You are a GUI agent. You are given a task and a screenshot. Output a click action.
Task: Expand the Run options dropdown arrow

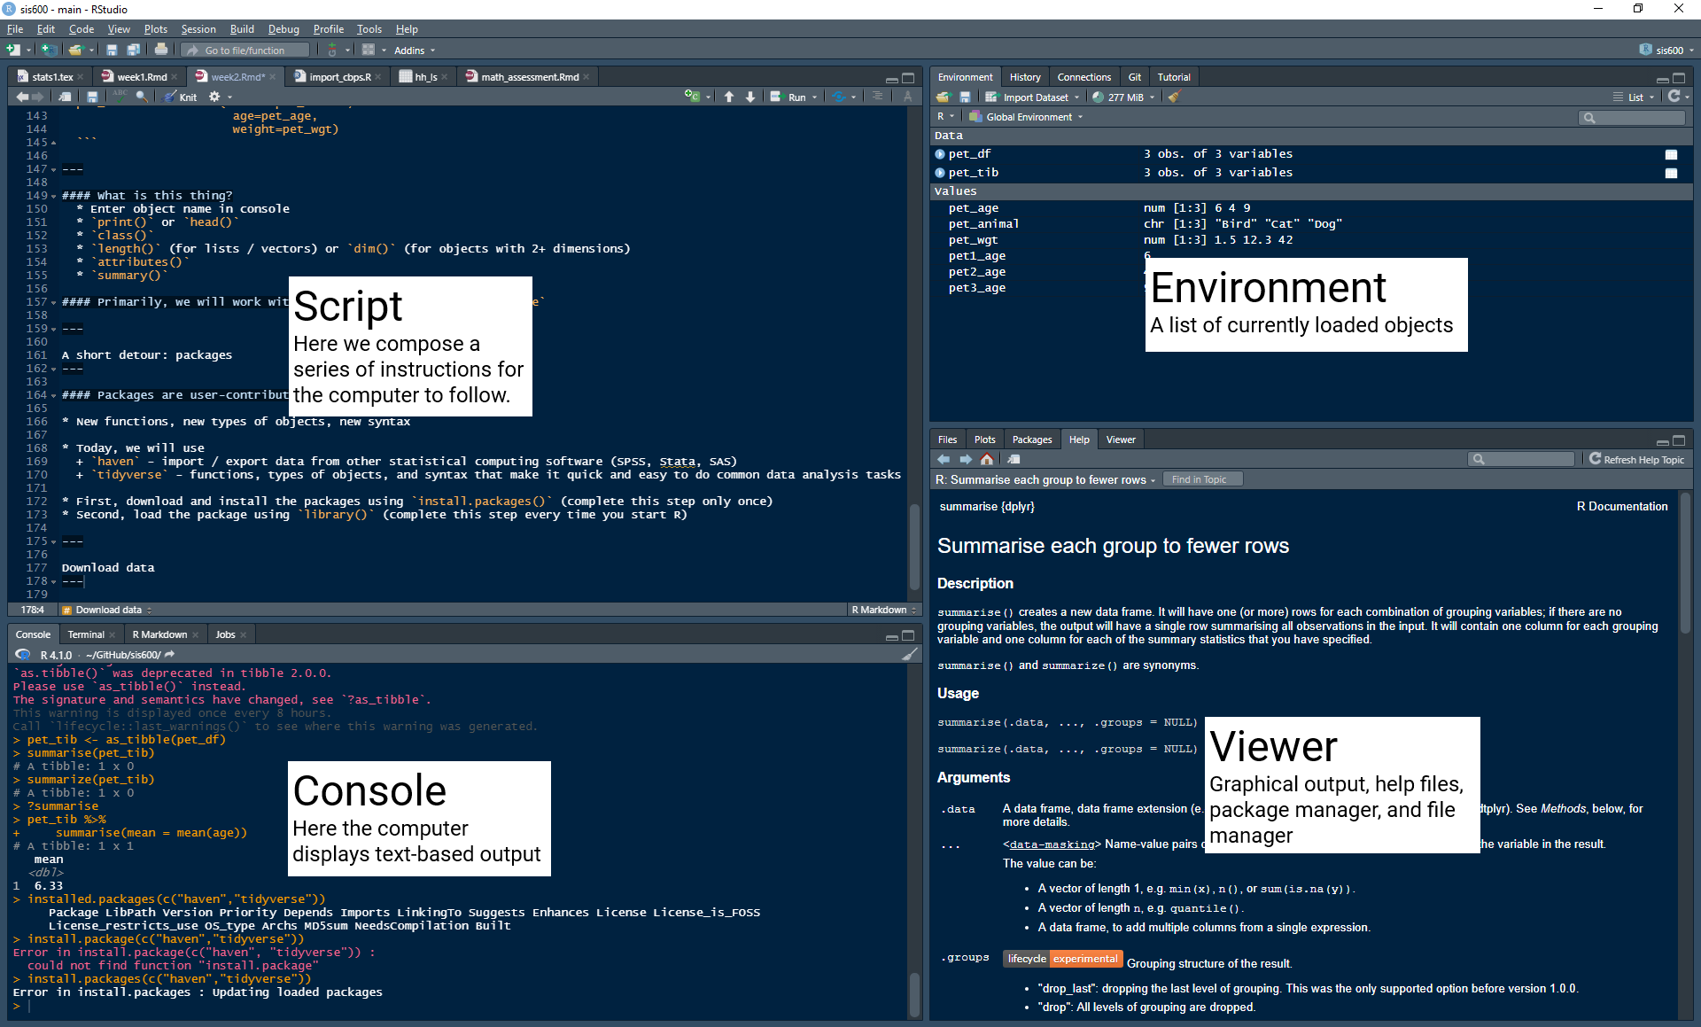[x=814, y=97]
